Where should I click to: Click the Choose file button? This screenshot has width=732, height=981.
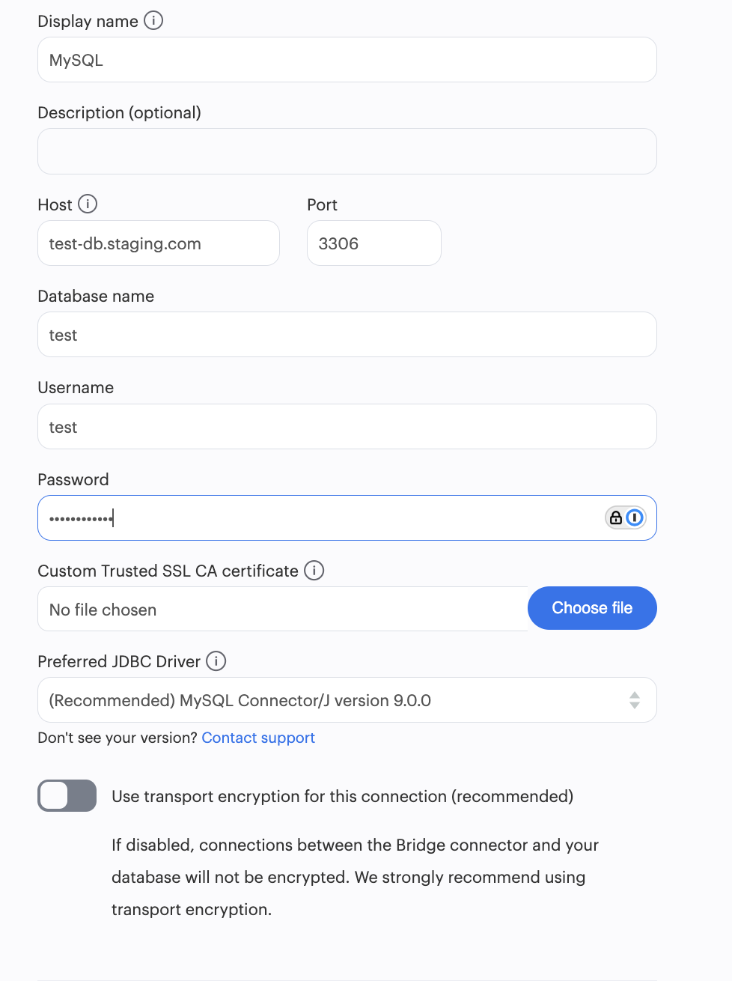(x=592, y=608)
